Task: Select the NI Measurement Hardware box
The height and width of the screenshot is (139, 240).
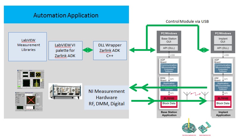Action: point(107,97)
